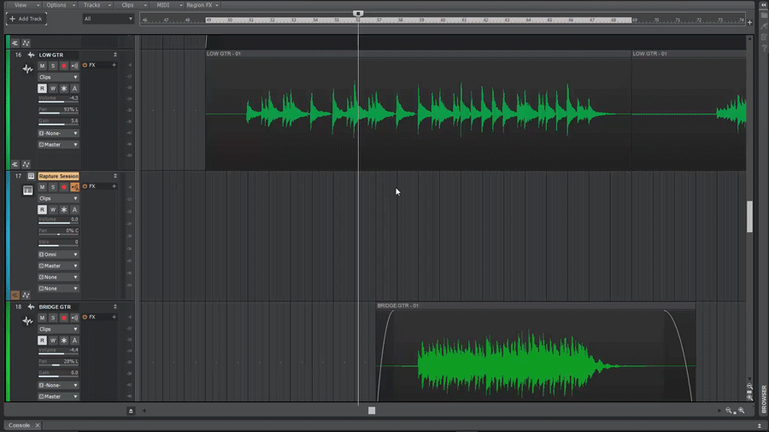
Task: Toggle take lanes on Rapture Session track
Action: (15, 295)
